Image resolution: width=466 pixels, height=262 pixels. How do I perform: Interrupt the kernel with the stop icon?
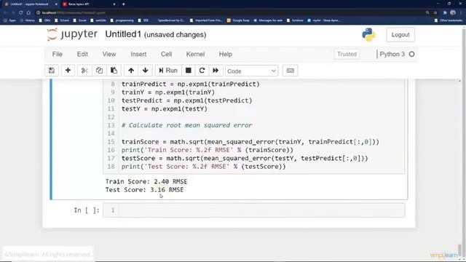188,71
